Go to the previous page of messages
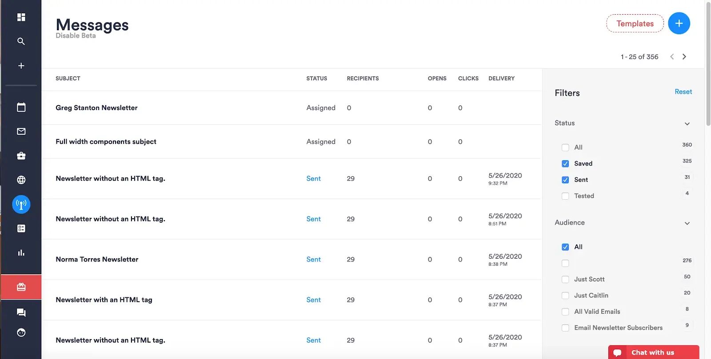The width and height of the screenshot is (711, 359). click(x=672, y=57)
